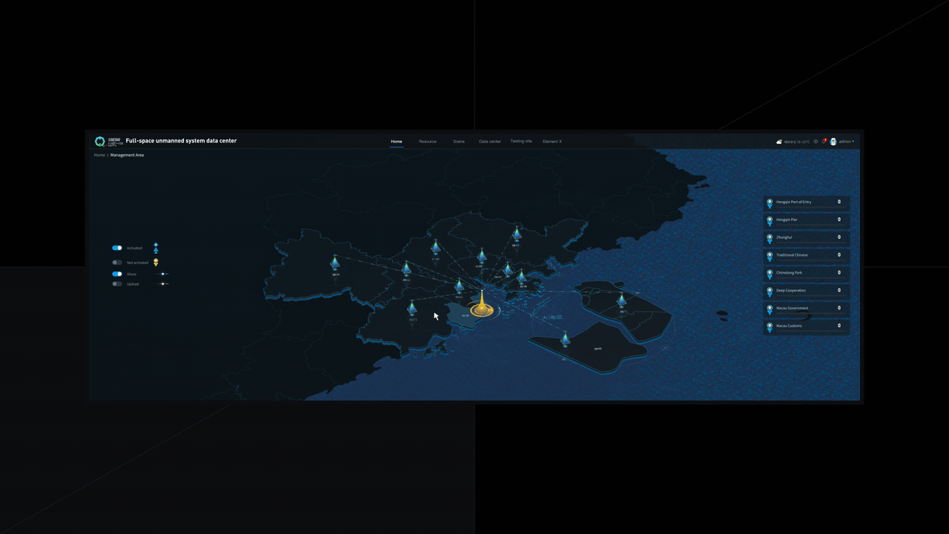Image resolution: width=949 pixels, height=534 pixels.
Task: Click the Share legend label
Action: (x=131, y=274)
